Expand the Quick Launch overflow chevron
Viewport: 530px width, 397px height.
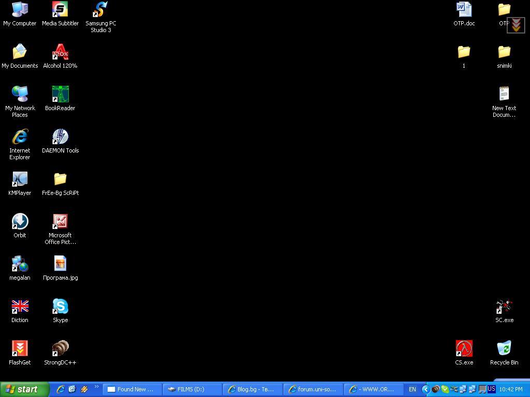tap(96, 387)
